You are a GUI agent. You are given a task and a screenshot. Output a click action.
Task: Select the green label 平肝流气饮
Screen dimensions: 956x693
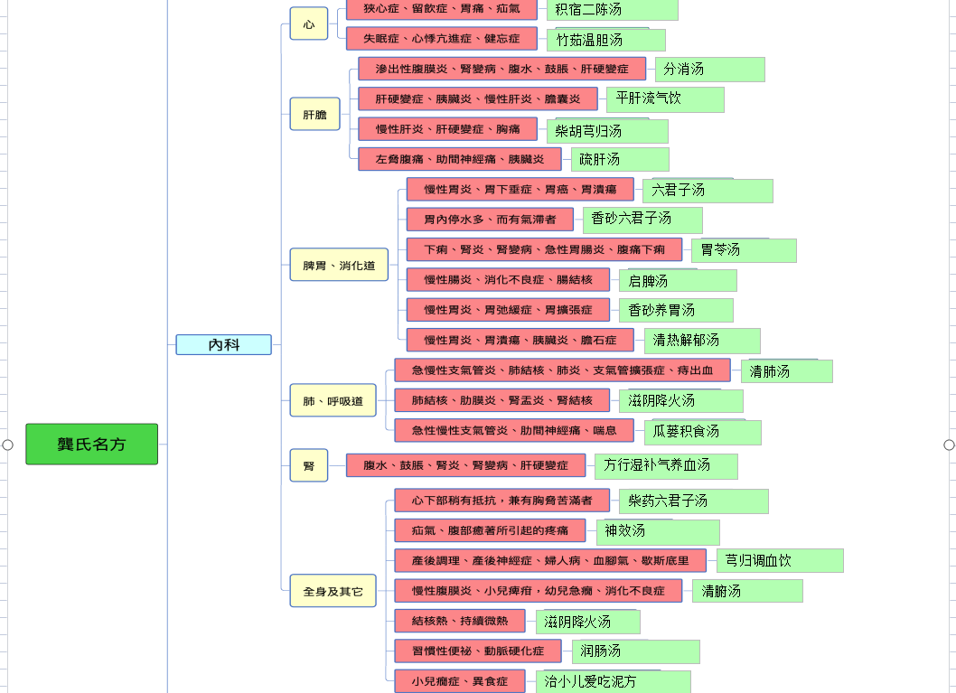[666, 99]
